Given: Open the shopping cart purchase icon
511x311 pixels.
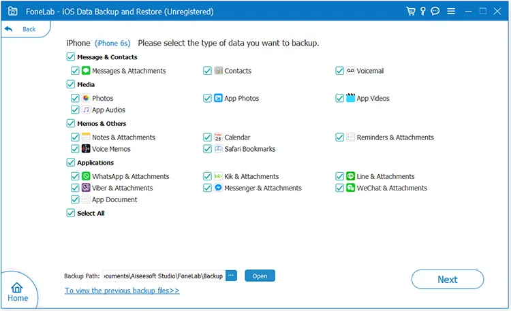Looking at the screenshot, I should [411, 11].
